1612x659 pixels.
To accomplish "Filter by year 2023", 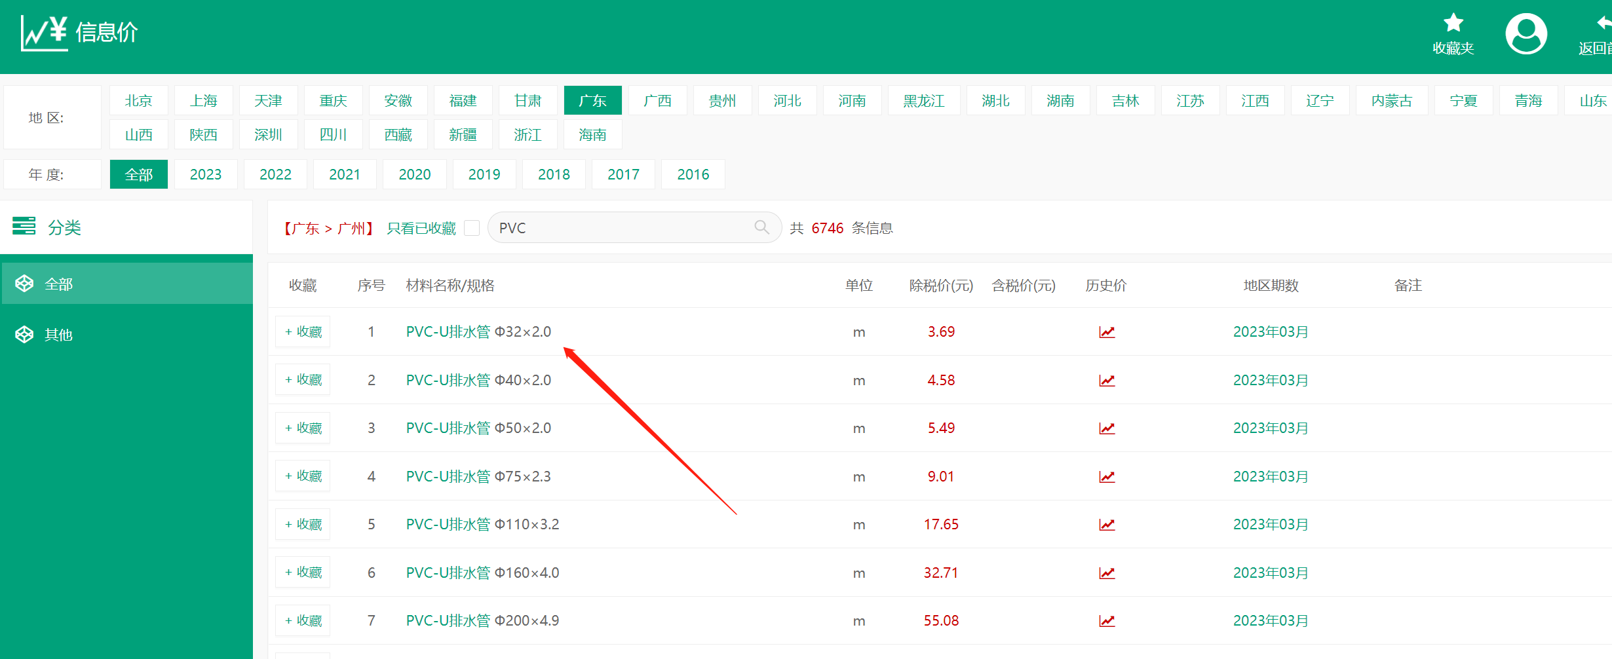I will tap(206, 174).
